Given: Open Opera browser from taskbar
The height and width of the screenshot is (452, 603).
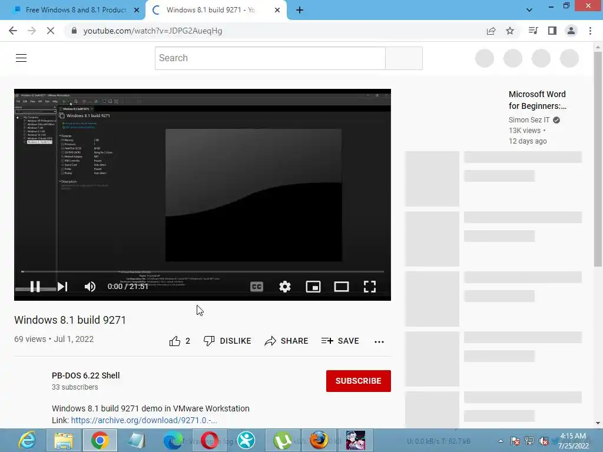Looking at the screenshot, I should (209, 440).
